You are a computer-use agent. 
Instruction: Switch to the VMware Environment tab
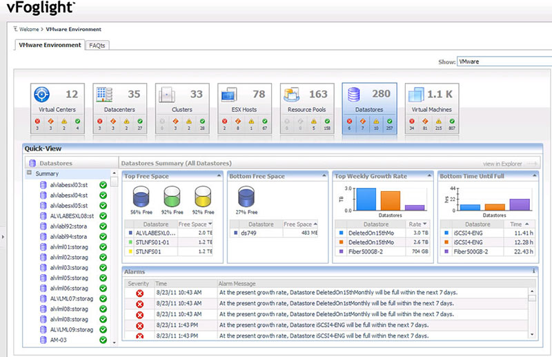[50, 45]
